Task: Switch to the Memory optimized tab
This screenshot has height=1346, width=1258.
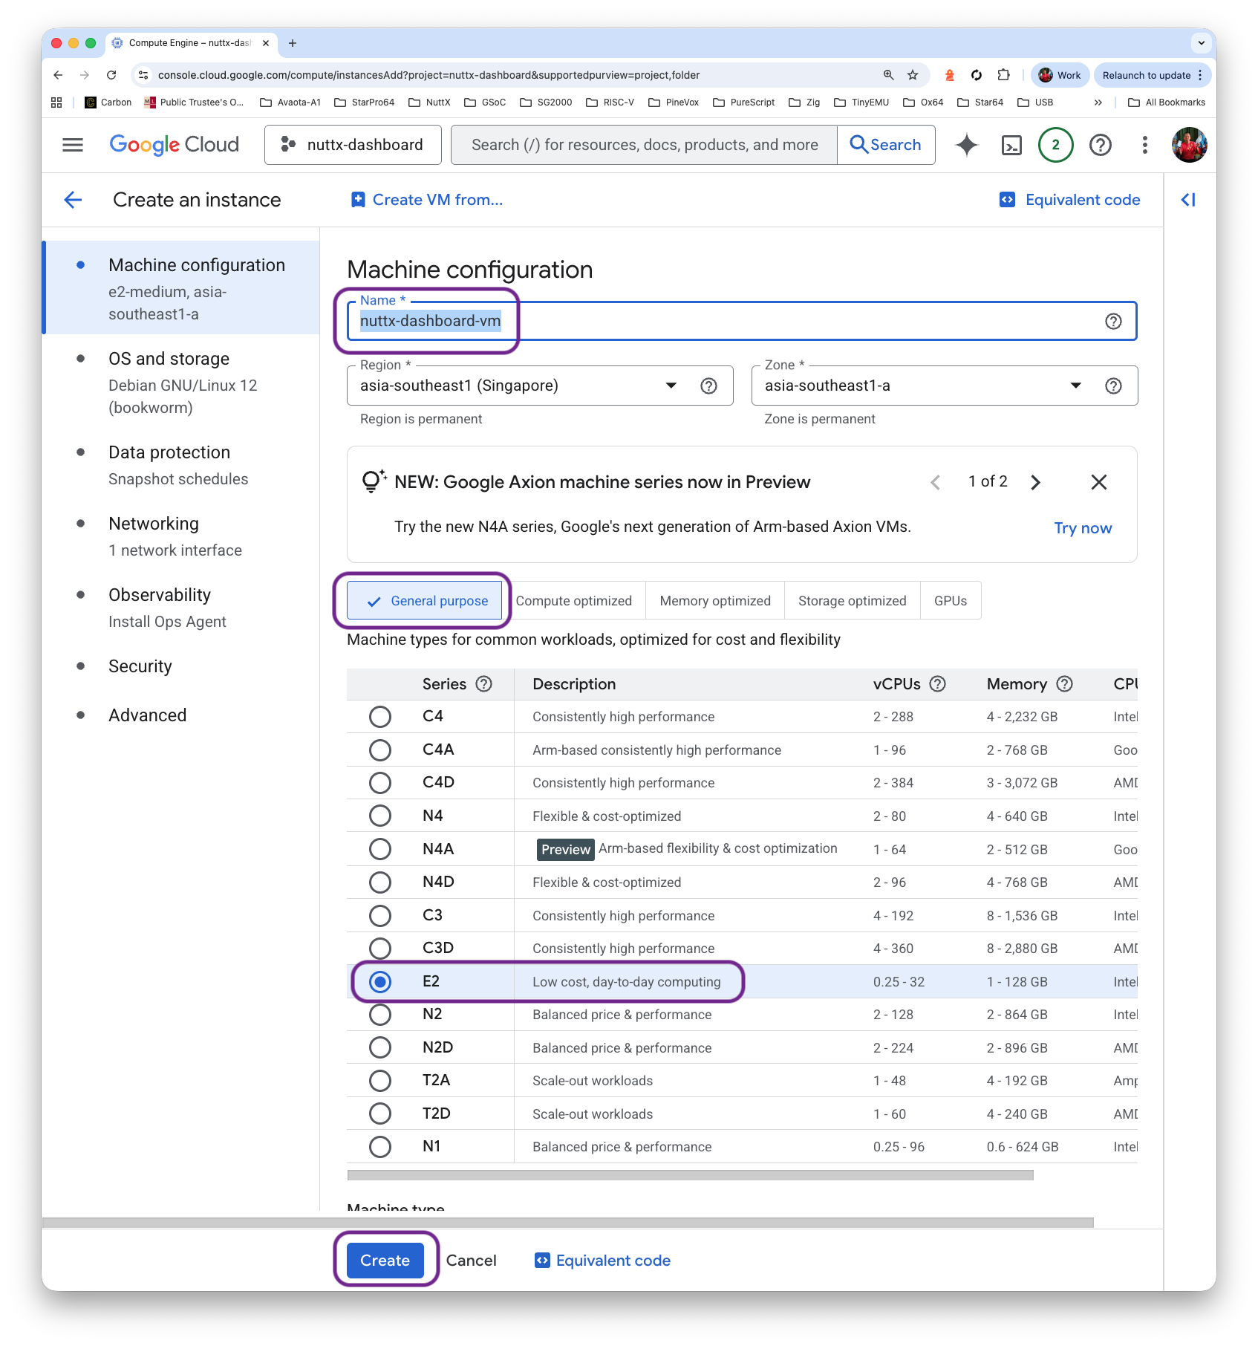Action: click(x=714, y=600)
